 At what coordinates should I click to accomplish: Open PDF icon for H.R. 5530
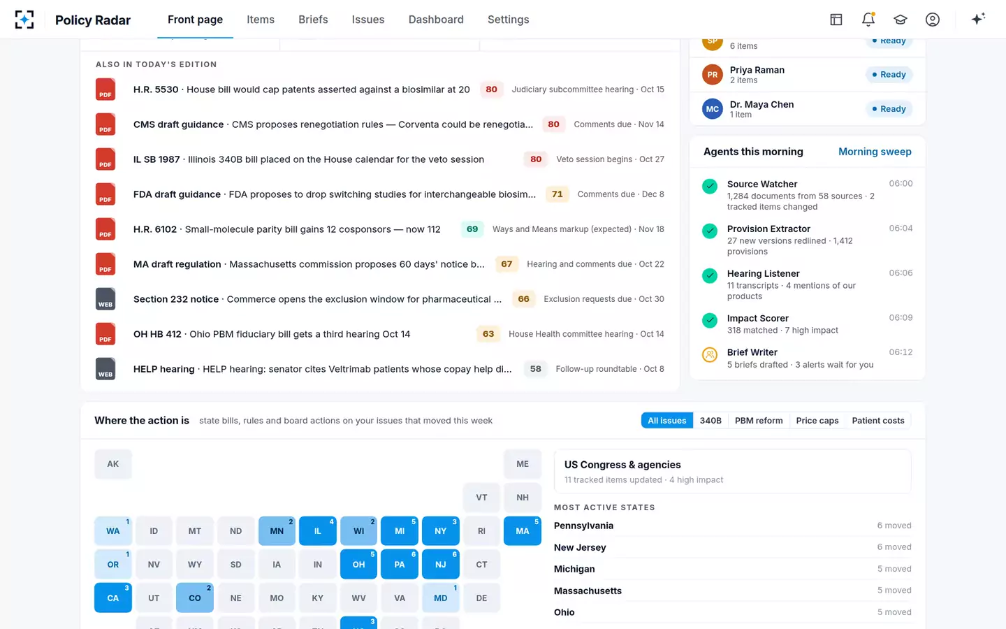click(x=105, y=89)
